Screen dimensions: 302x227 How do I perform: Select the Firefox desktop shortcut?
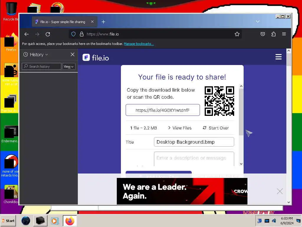(11, 42)
